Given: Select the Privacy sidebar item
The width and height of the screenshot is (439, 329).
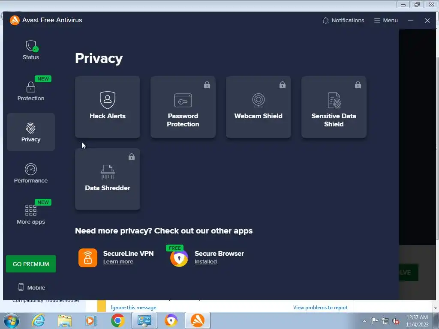Looking at the screenshot, I should point(31,132).
